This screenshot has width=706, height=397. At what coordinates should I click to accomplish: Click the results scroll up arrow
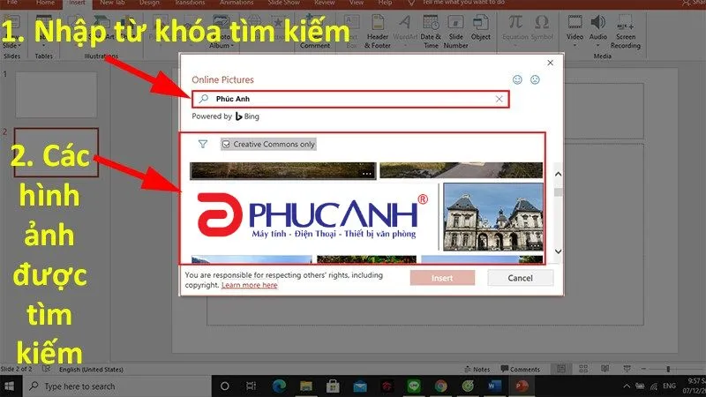point(559,174)
